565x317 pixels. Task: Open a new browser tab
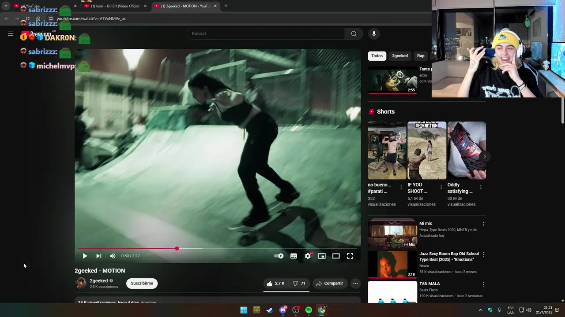(x=226, y=6)
